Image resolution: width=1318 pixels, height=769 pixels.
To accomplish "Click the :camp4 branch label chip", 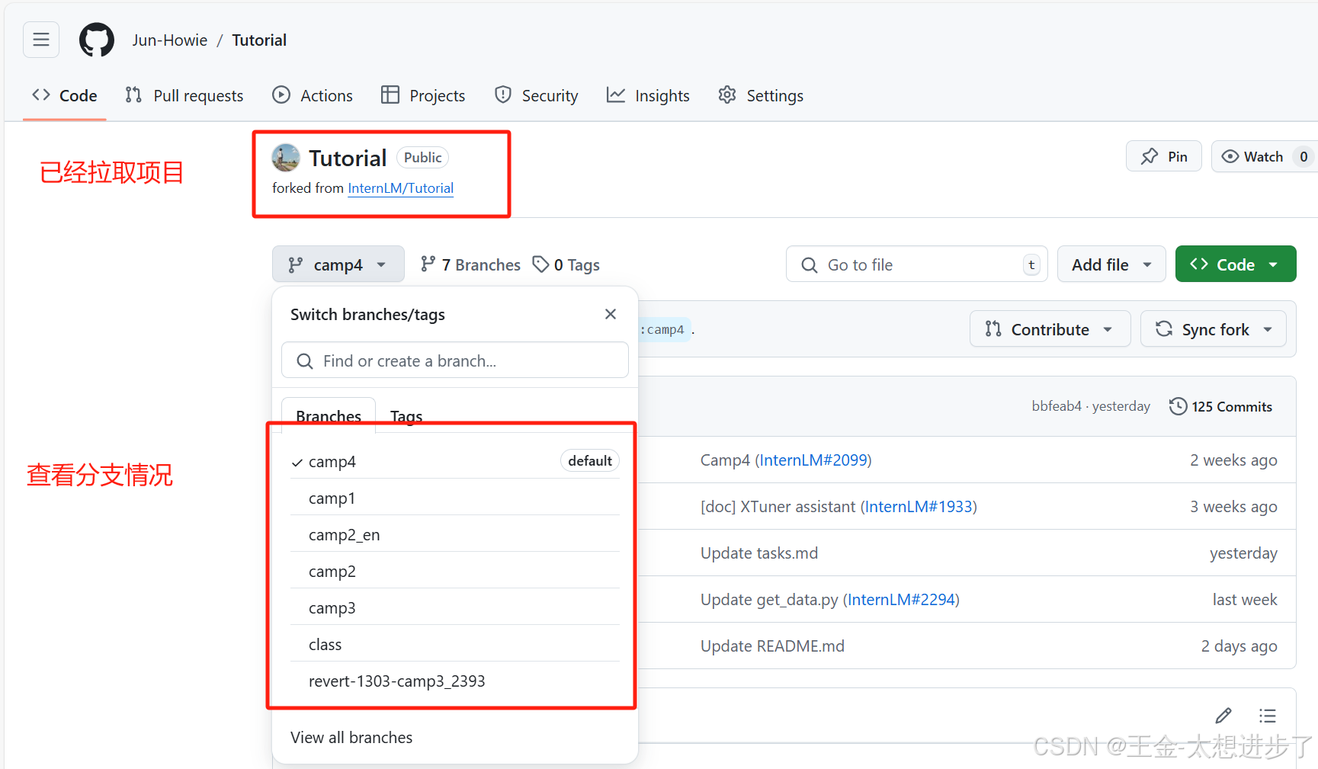I will (665, 329).
